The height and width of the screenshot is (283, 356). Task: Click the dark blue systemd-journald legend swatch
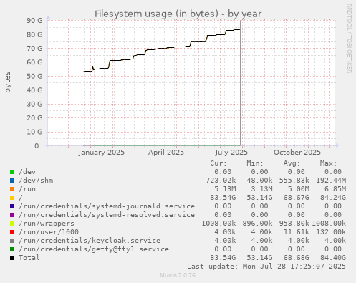(x=12, y=206)
